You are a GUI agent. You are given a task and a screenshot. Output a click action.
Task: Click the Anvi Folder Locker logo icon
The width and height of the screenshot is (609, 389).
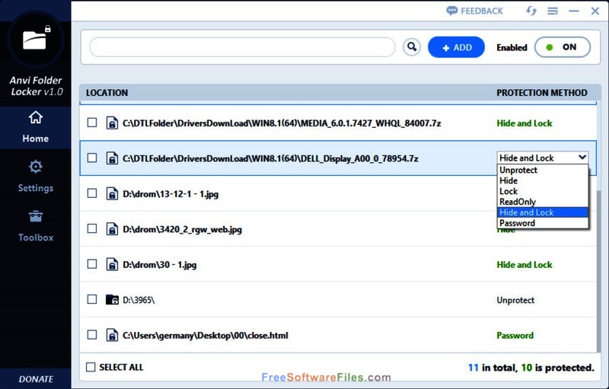coord(35,39)
